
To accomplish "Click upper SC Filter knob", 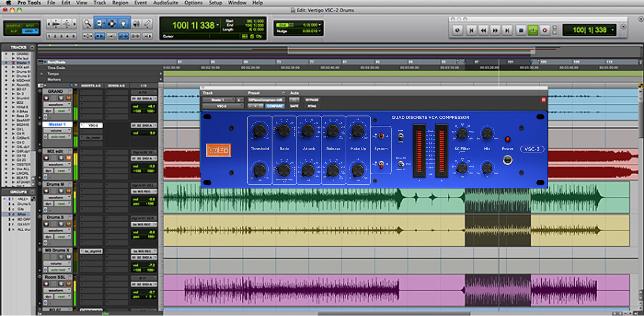I will 462,133.
